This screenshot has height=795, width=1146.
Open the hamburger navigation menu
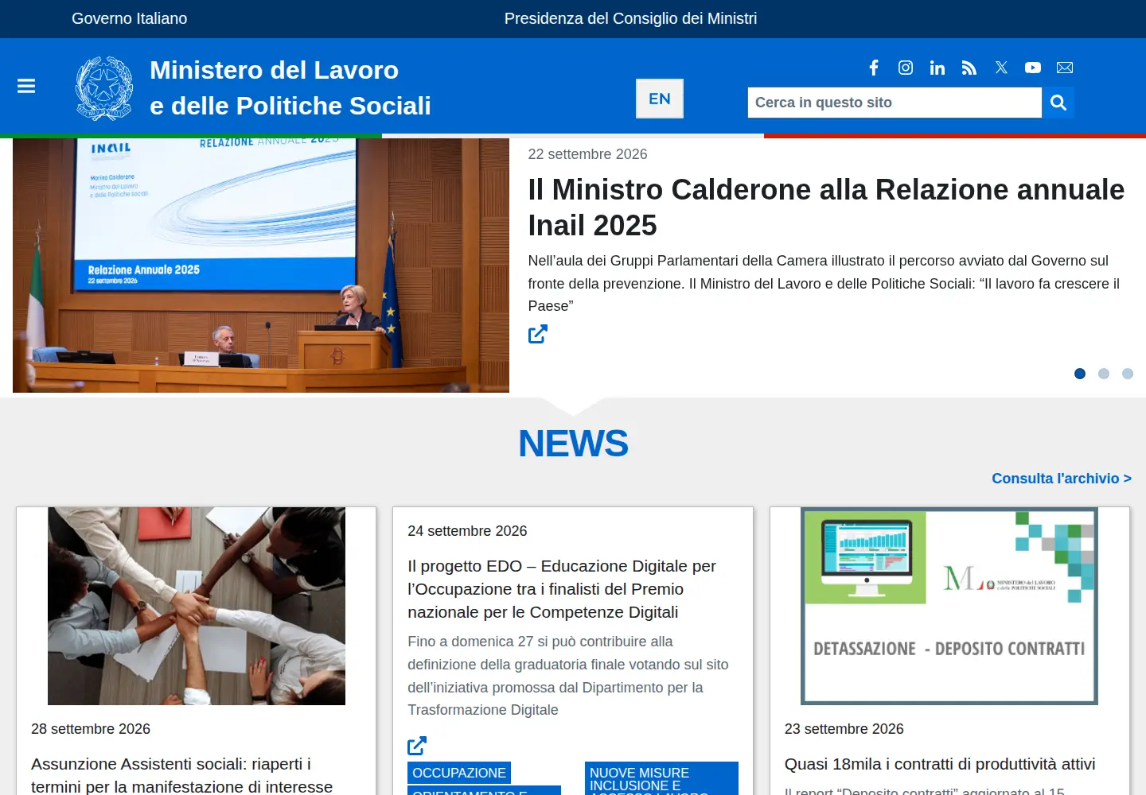click(26, 86)
